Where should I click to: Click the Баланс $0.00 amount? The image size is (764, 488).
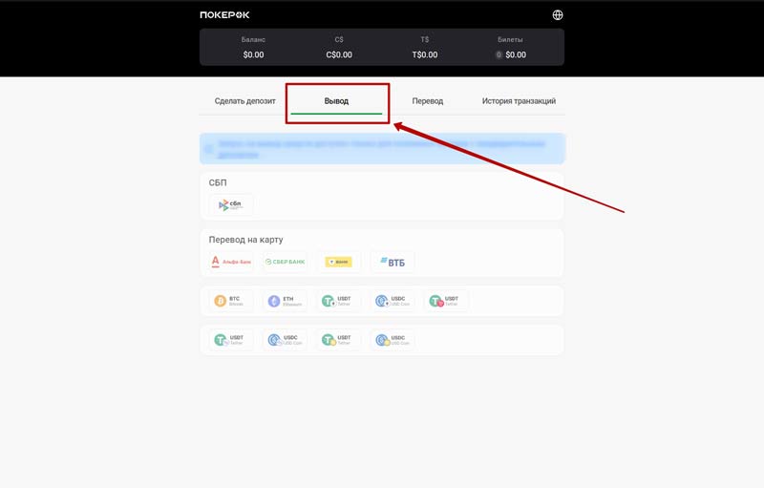click(253, 55)
